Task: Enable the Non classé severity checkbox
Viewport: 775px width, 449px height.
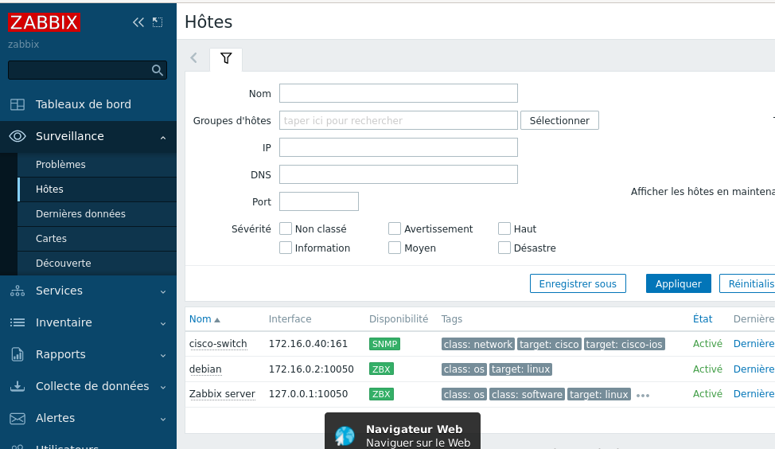Action: (x=286, y=228)
